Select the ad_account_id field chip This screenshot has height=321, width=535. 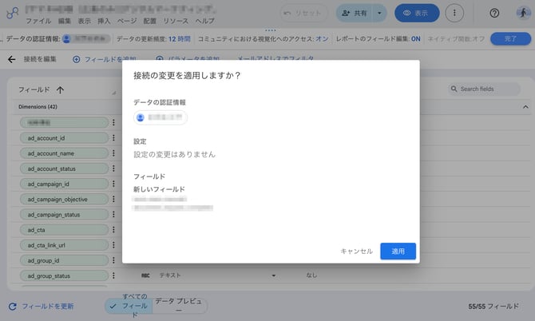(64, 138)
